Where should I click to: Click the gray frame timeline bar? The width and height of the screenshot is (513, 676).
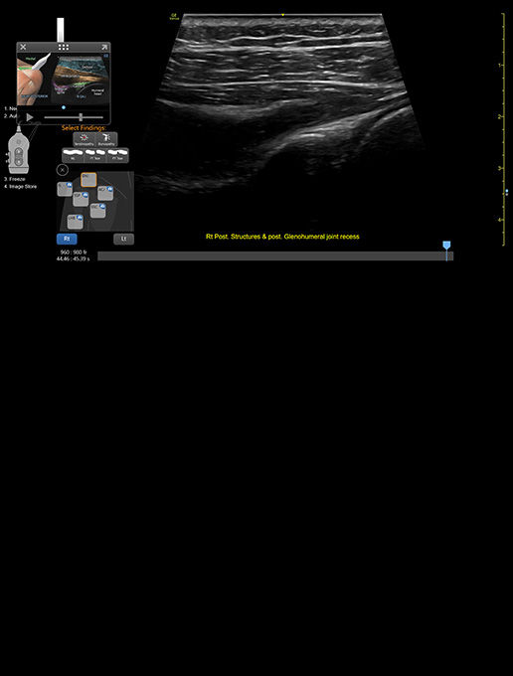[x=275, y=256]
